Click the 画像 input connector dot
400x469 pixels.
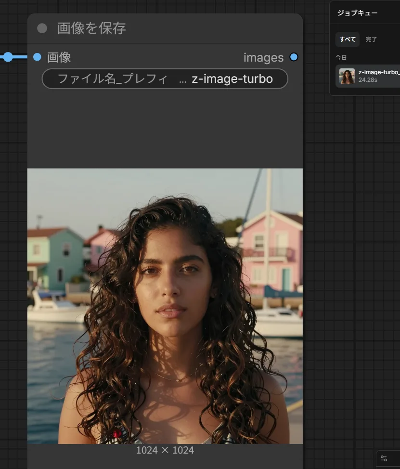37,57
